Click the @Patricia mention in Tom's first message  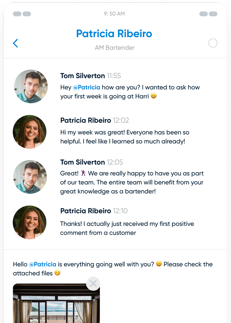tap(87, 87)
